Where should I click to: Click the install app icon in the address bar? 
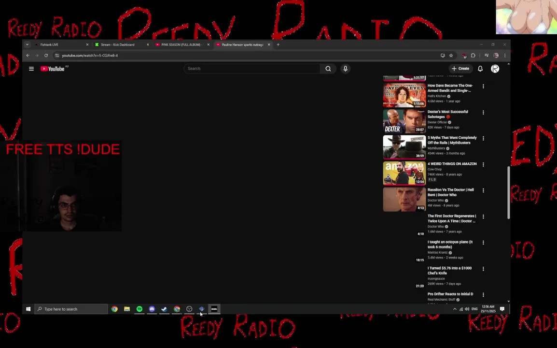(x=442, y=56)
